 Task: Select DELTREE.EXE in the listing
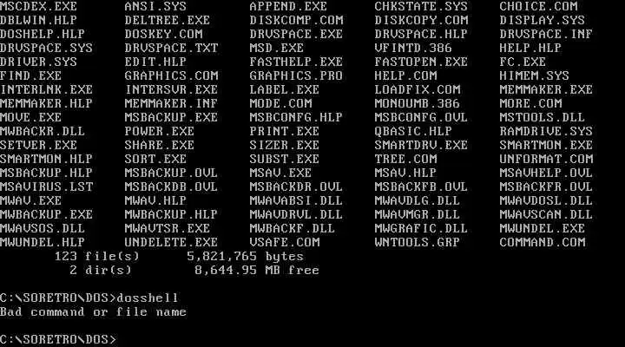tap(167, 20)
